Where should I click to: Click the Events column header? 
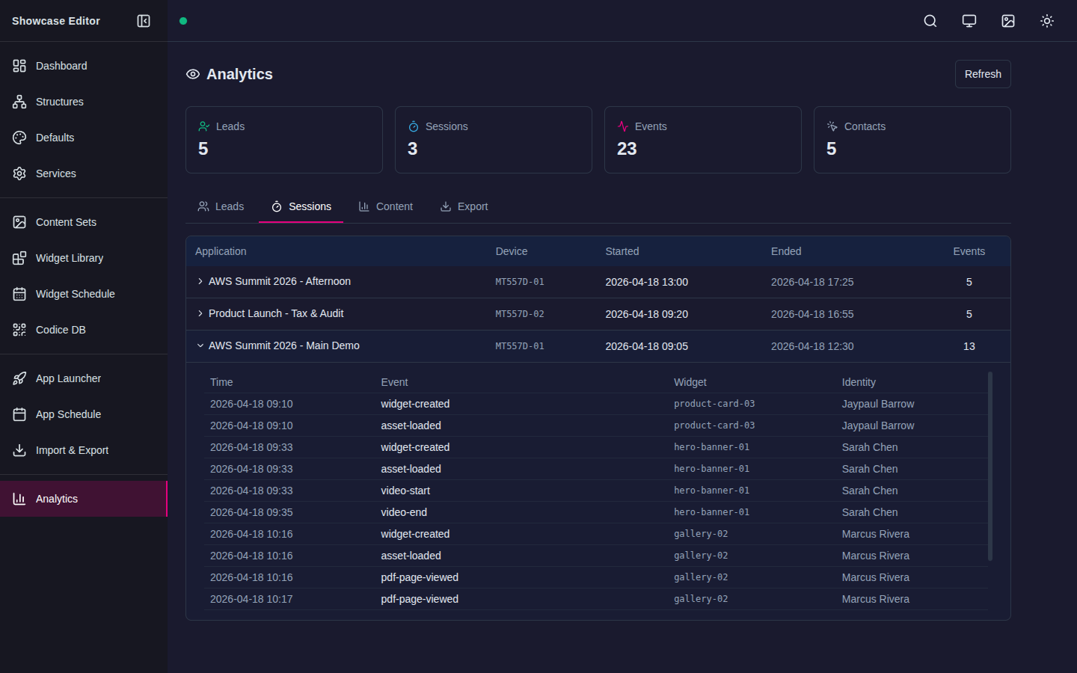tap(969, 251)
